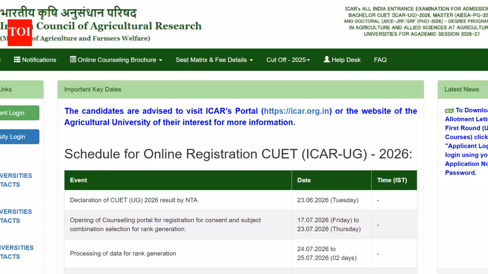The width and height of the screenshot is (488, 274).
Task: Open the Cut Off - 2025 dropdown
Action: pos(288,60)
